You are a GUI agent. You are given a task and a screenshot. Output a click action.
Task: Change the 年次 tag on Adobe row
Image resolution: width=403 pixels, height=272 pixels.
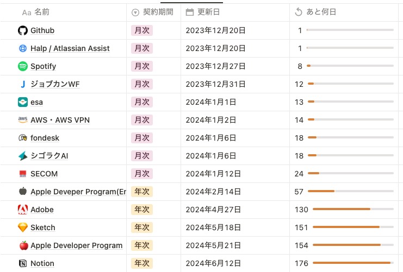[x=142, y=210]
